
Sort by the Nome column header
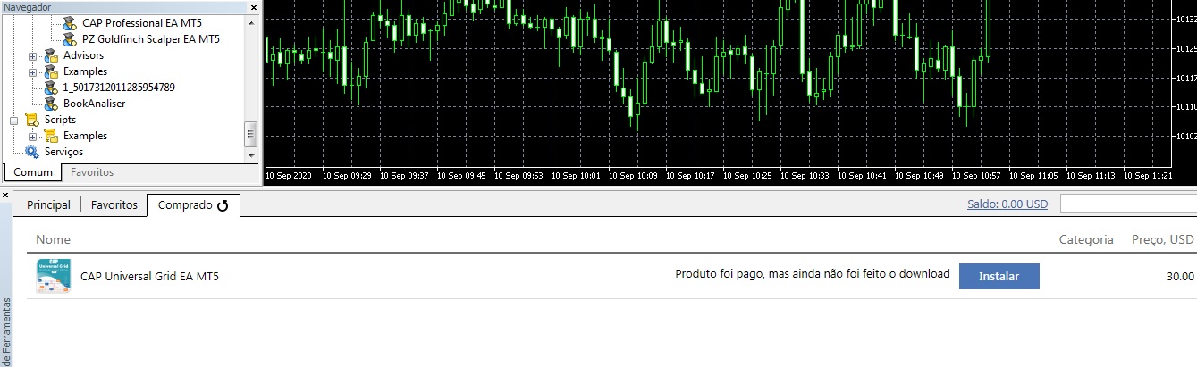point(53,239)
